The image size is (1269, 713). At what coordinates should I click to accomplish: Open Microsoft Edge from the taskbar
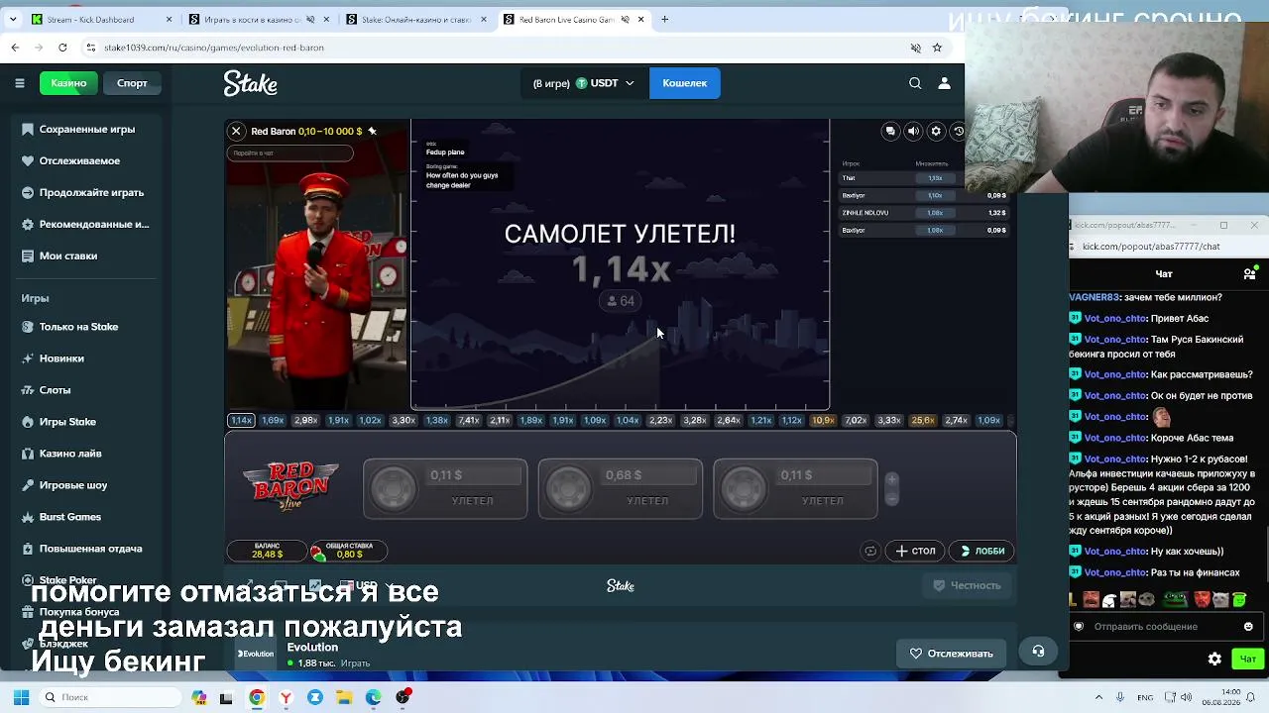click(373, 697)
